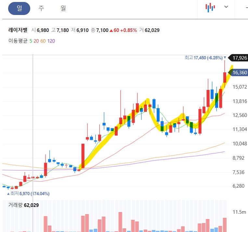
Task: Click the change value +0.85%
Action: (x=129, y=30)
